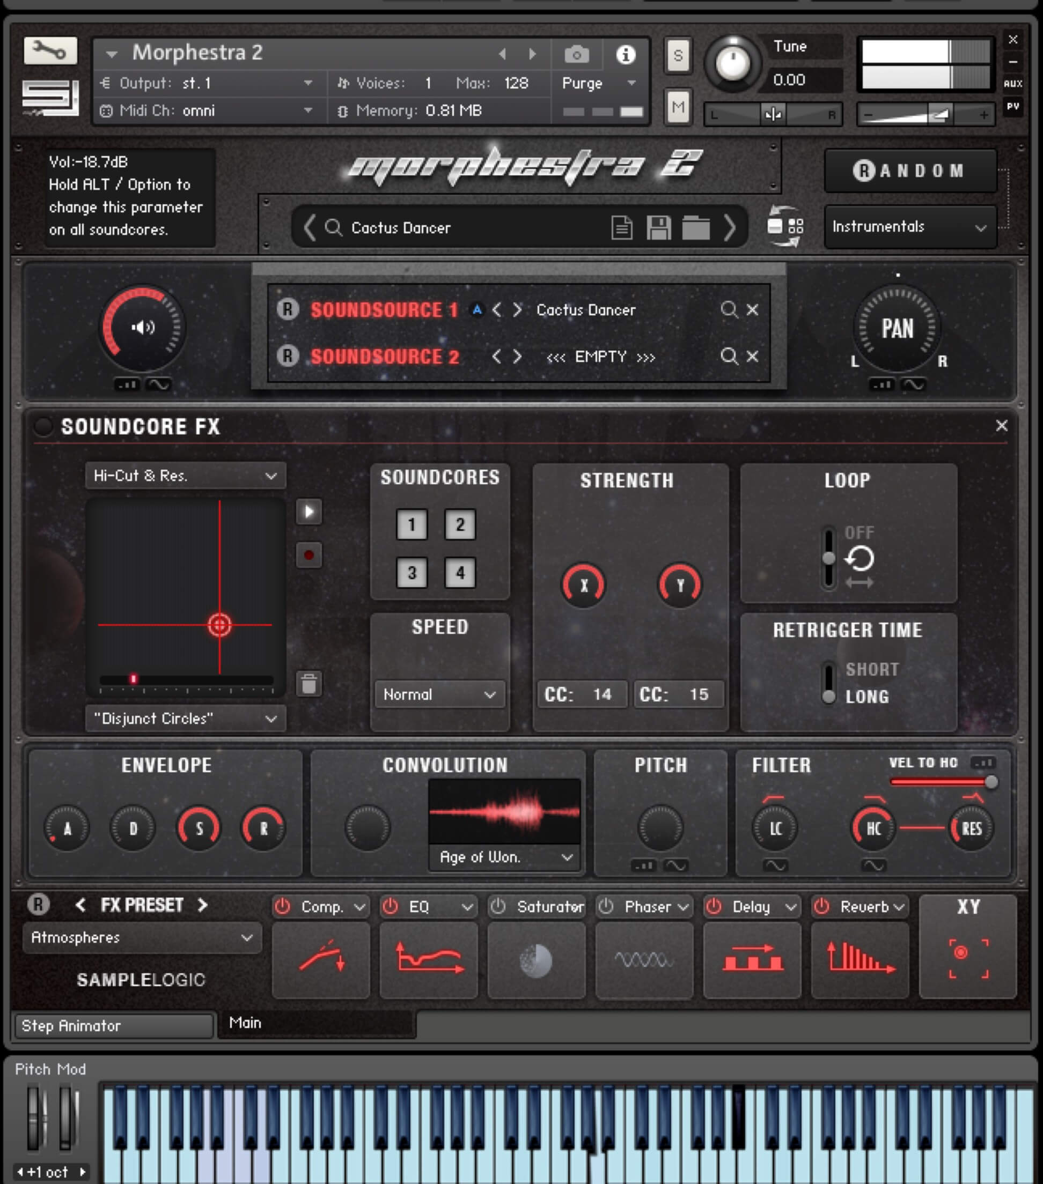Open the Delay effect settings icon

(x=752, y=960)
